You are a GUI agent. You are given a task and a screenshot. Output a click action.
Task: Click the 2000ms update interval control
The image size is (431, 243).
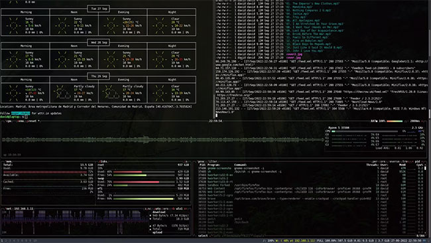pyautogui.click(x=415, y=121)
